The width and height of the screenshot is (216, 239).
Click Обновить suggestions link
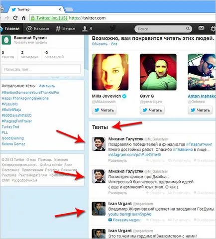100,44
